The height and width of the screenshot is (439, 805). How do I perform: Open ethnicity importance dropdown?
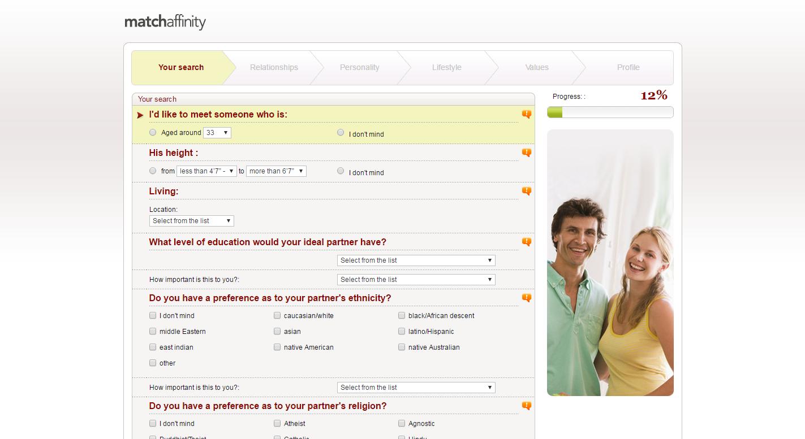tap(416, 388)
